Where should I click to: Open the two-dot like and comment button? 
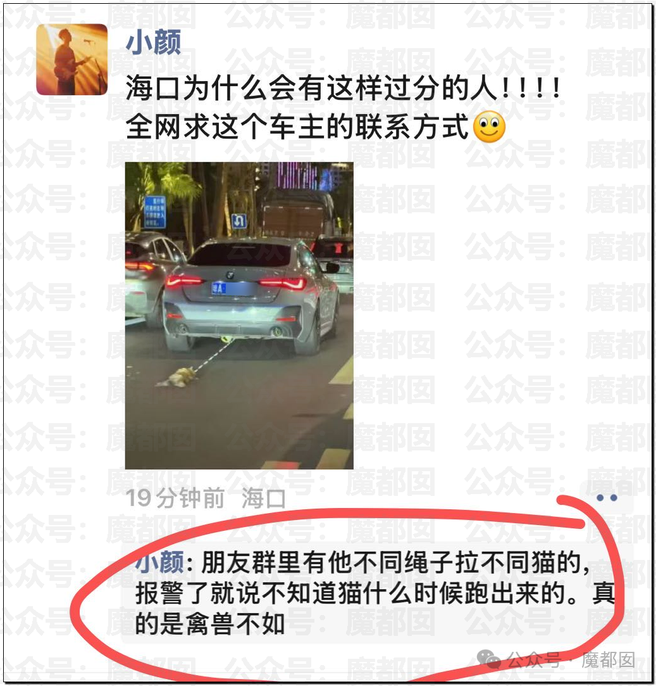(x=607, y=497)
